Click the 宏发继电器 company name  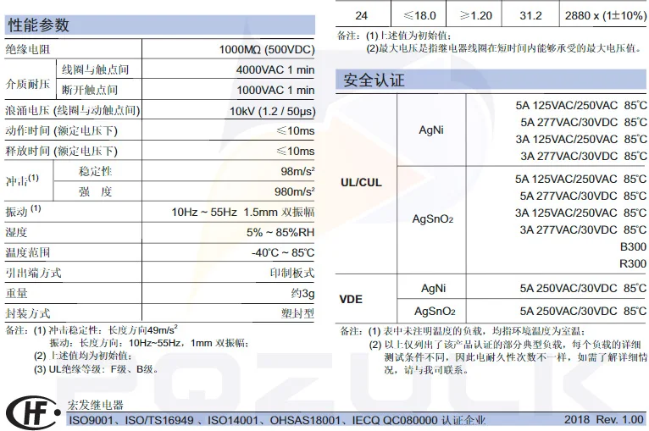click(x=96, y=405)
